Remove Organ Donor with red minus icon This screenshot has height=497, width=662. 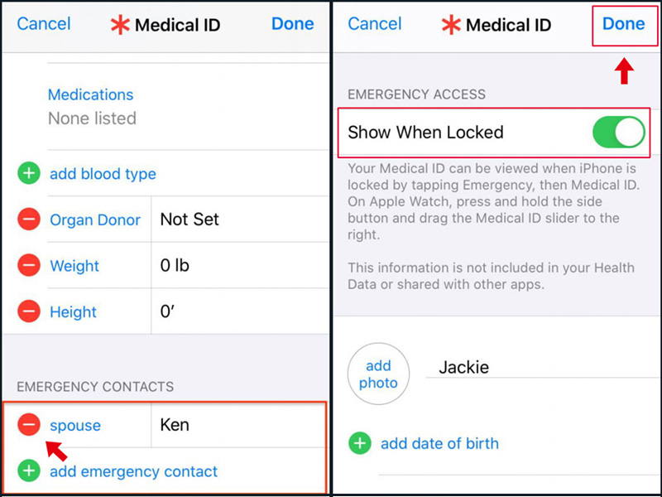(29, 220)
